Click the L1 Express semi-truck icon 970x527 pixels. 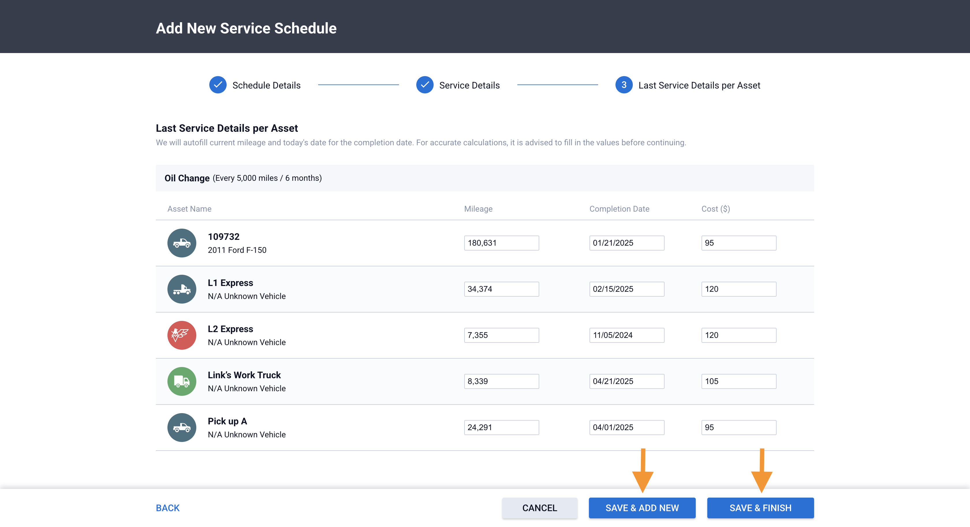(182, 289)
